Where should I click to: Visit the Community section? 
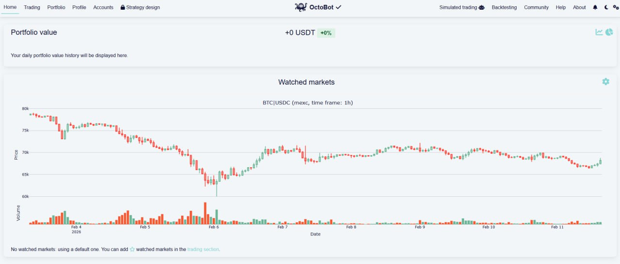(536, 7)
